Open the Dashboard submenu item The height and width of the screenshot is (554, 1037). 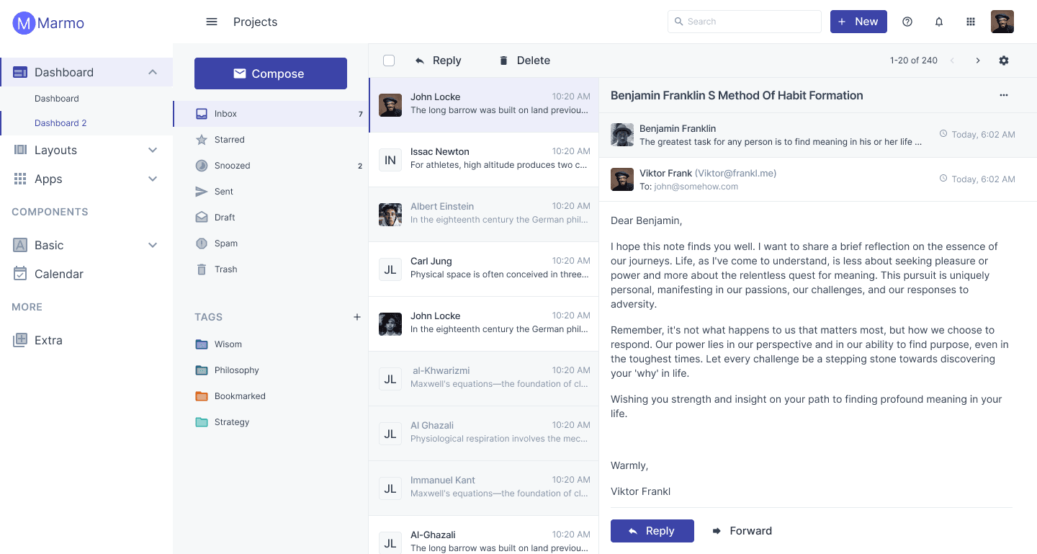tap(86, 99)
